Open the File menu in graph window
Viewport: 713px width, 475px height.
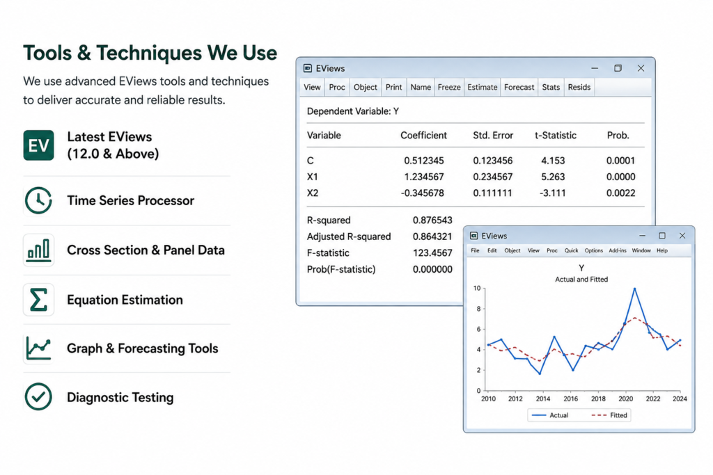coord(475,250)
